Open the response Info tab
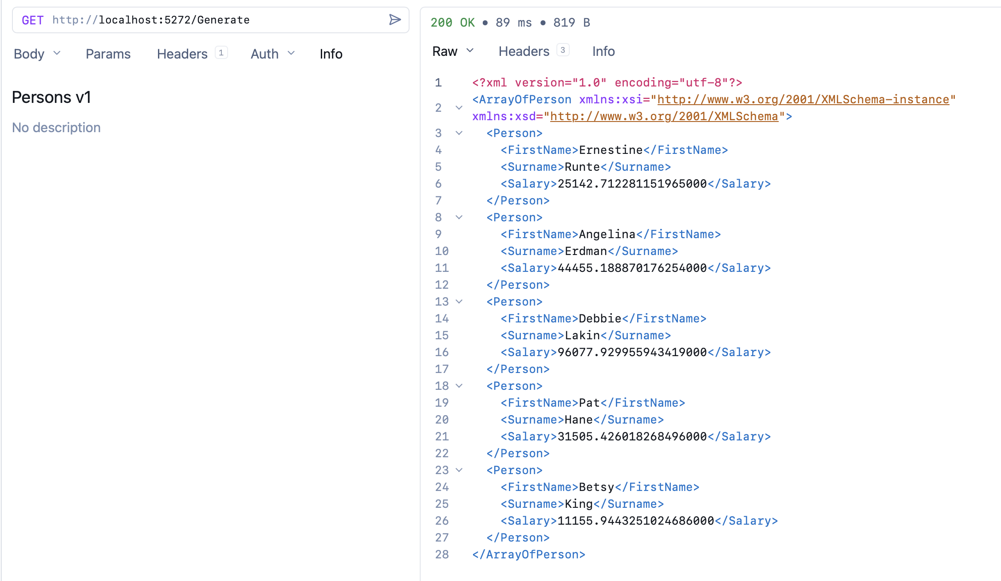The height and width of the screenshot is (581, 1001). 603,51
